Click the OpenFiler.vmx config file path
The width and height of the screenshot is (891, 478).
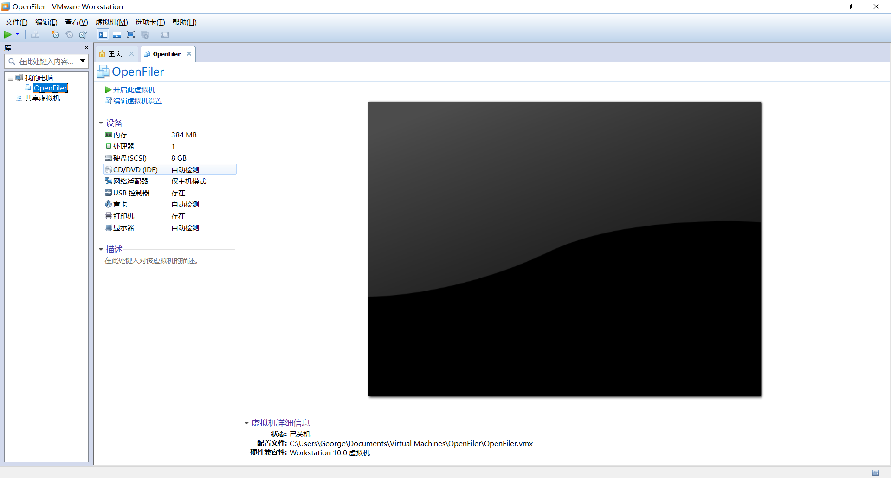click(x=411, y=443)
